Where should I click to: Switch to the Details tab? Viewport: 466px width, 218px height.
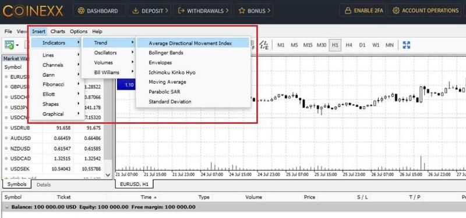(44, 184)
